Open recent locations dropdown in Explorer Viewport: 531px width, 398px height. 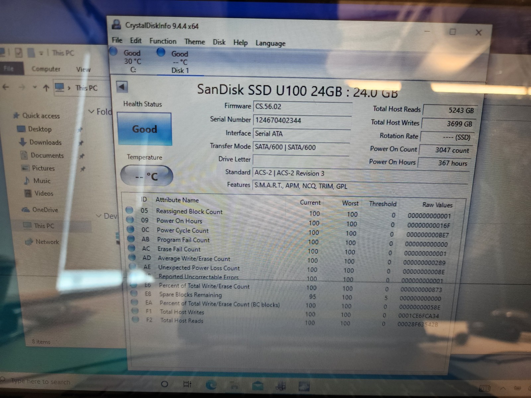point(35,88)
